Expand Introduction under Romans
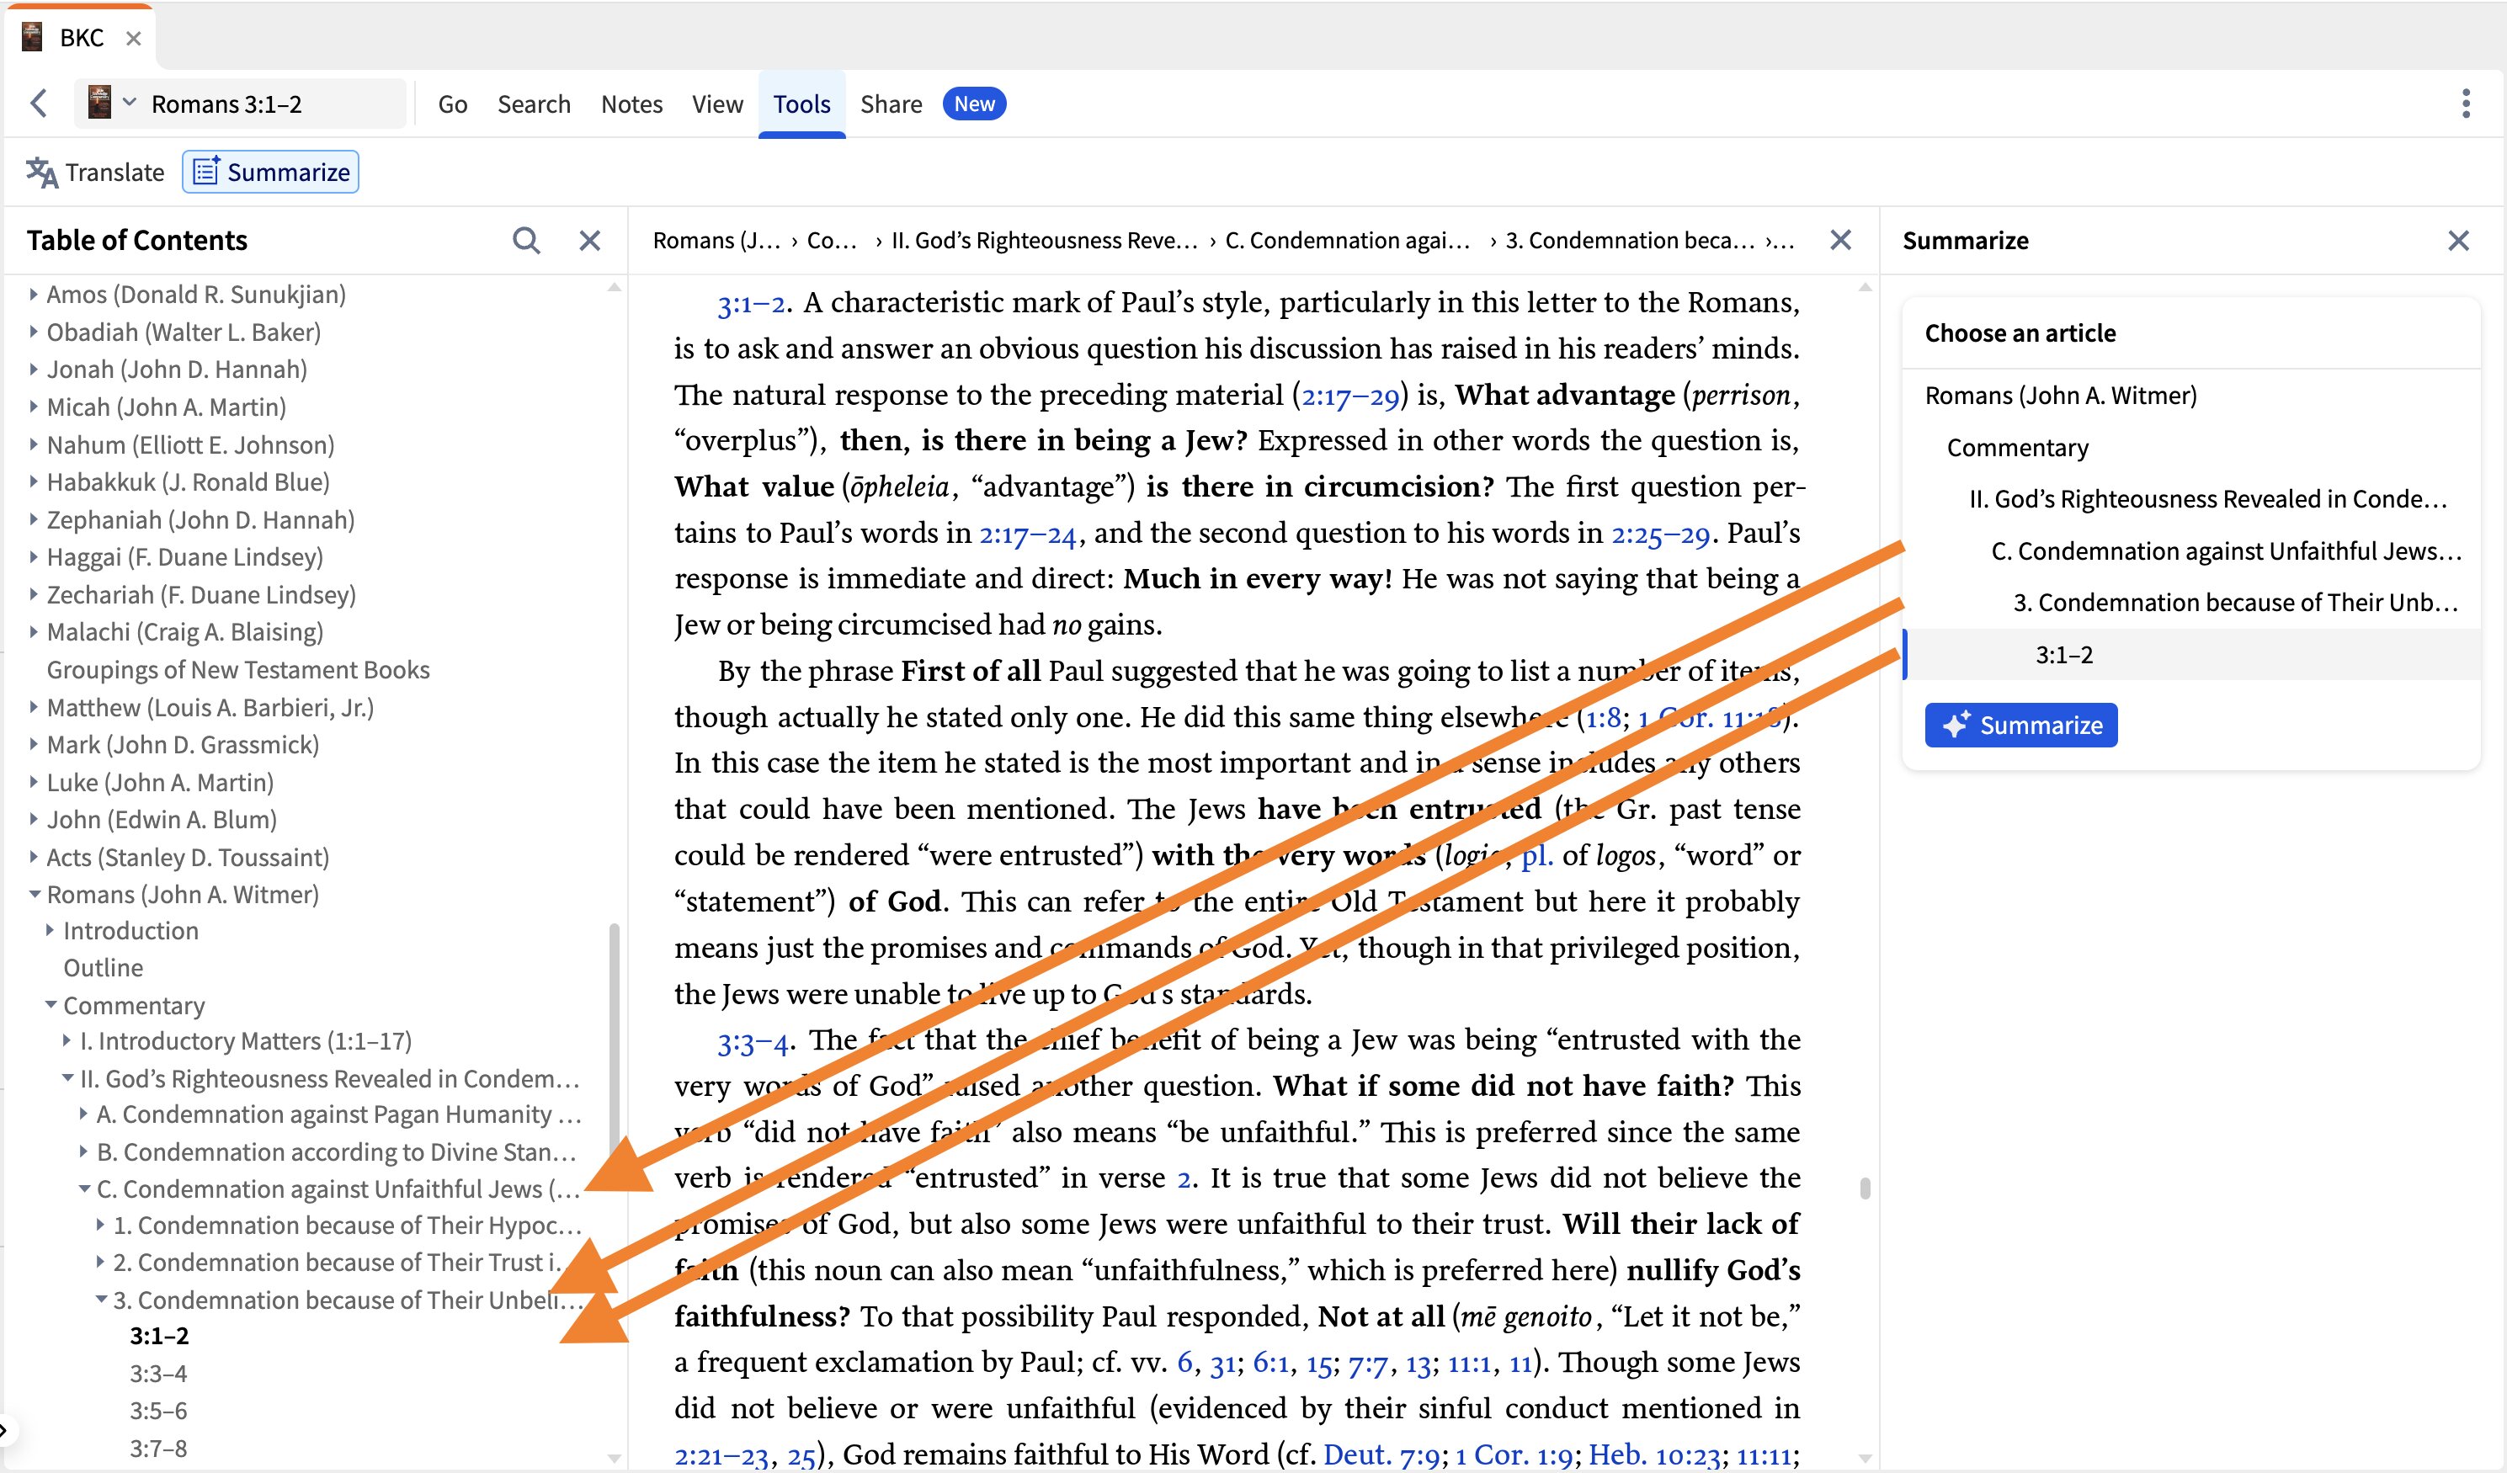Image resolution: width=2507 pixels, height=1473 pixels. tap(49, 929)
